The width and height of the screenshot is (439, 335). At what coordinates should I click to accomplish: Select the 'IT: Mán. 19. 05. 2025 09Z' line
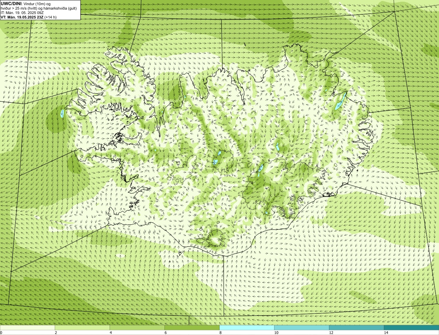[x=22, y=12]
